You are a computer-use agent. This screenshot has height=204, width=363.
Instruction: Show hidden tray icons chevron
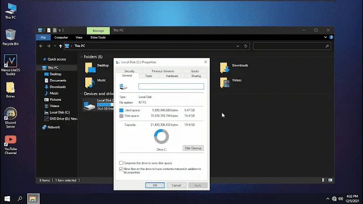coord(328,199)
